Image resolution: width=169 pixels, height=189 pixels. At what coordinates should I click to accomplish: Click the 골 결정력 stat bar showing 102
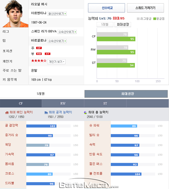[x=41, y=126]
